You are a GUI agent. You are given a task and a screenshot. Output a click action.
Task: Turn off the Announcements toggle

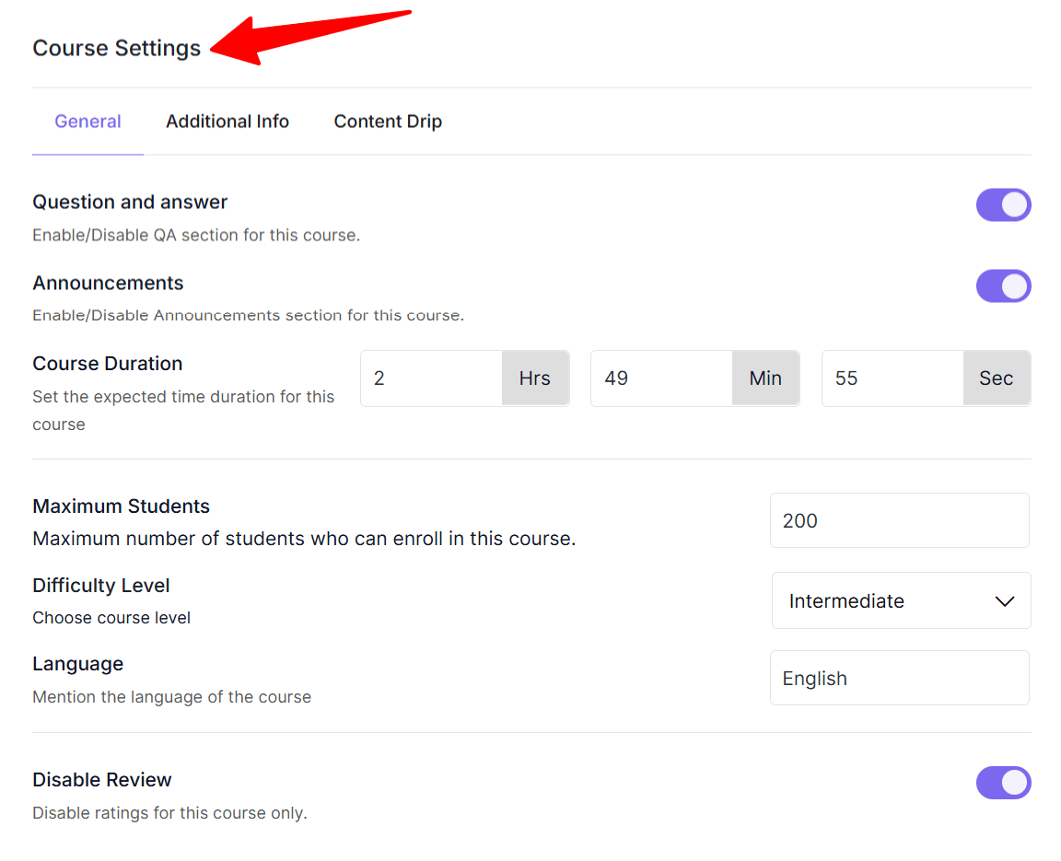point(1003,285)
